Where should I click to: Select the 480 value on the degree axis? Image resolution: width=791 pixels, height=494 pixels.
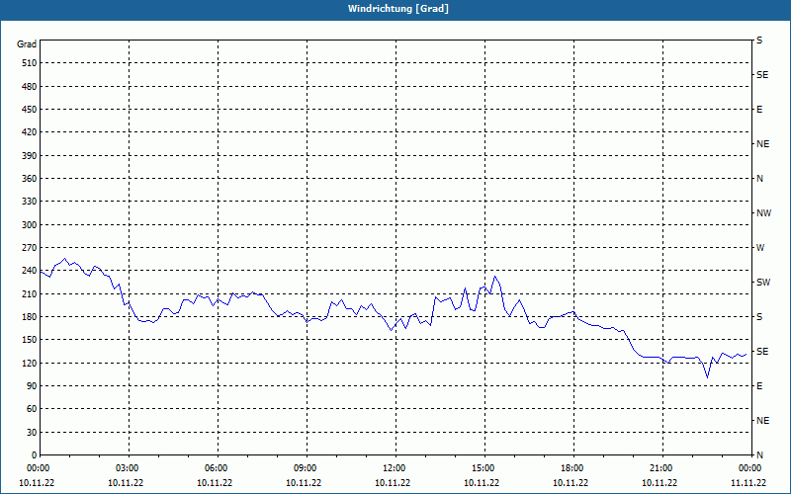coord(30,87)
